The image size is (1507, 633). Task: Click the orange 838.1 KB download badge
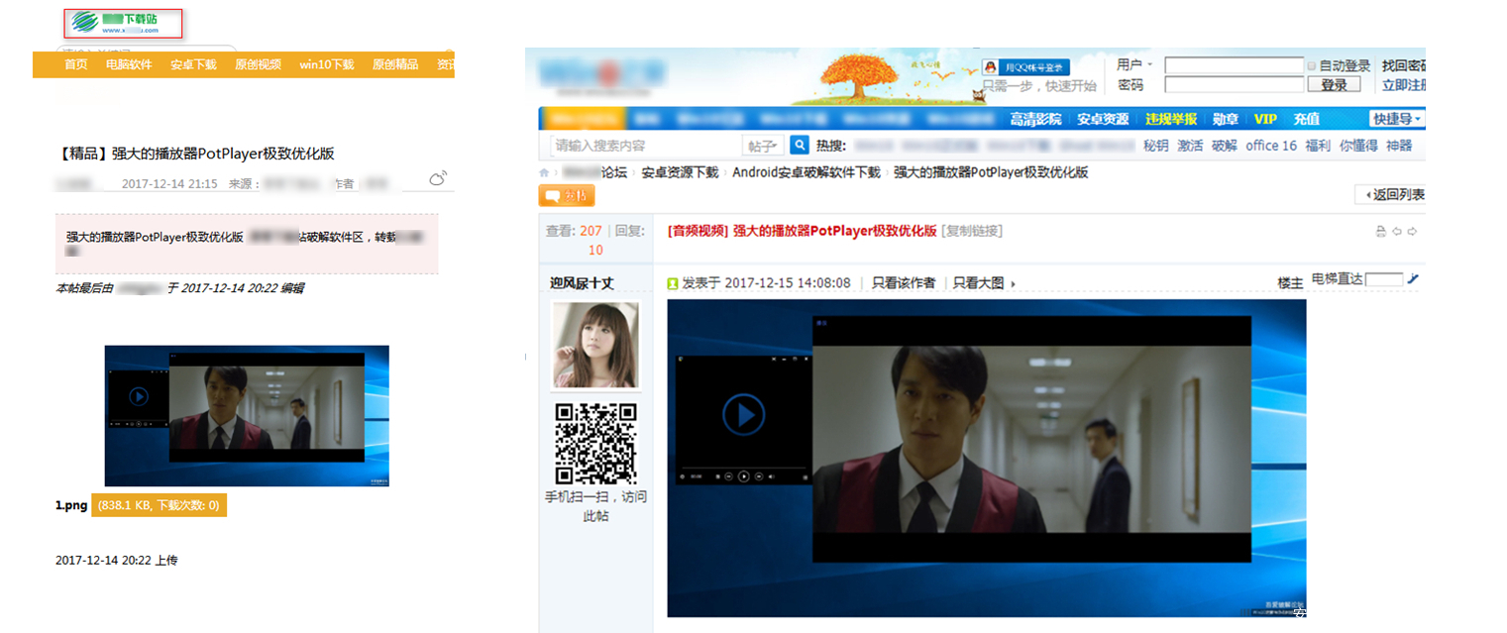pos(159,505)
